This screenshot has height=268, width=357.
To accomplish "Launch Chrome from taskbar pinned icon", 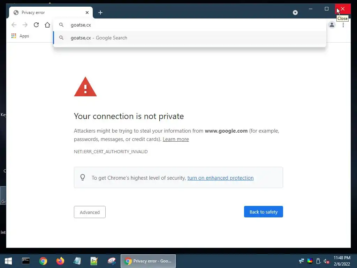I will pyautogui.click(x=43, y=261).
